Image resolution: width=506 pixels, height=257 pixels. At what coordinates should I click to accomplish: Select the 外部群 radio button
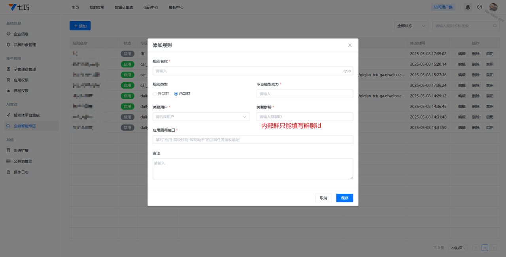pyautogui.click(x=155, y=94)
